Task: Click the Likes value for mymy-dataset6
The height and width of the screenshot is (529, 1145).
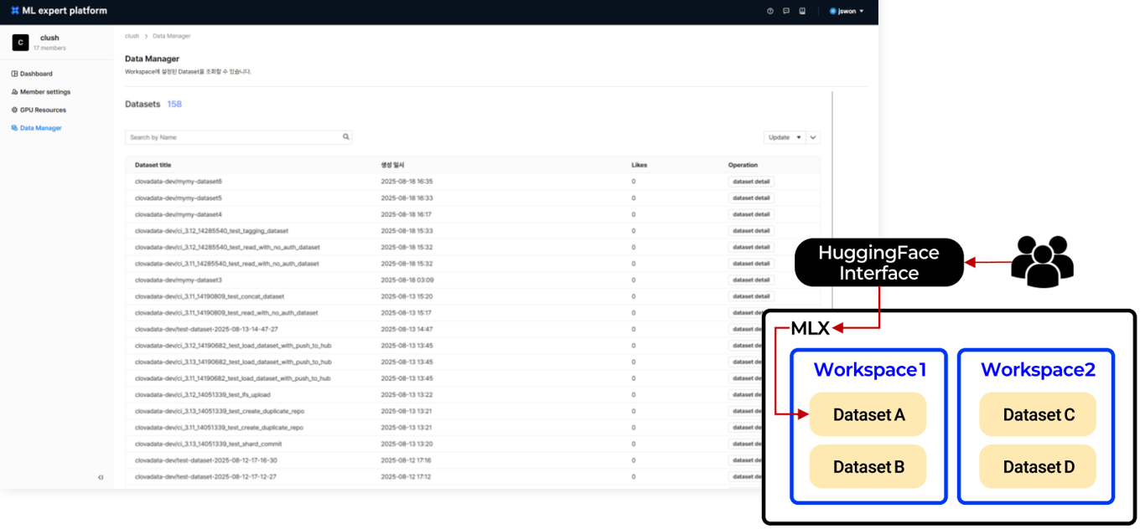Action: pyautogui.click(x=634, y=182)
